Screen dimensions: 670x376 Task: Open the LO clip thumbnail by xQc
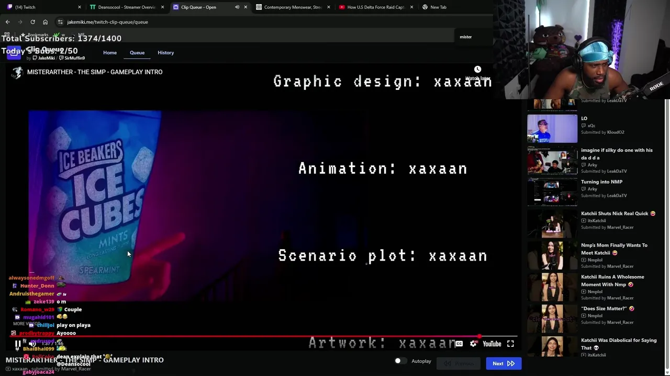552,128
